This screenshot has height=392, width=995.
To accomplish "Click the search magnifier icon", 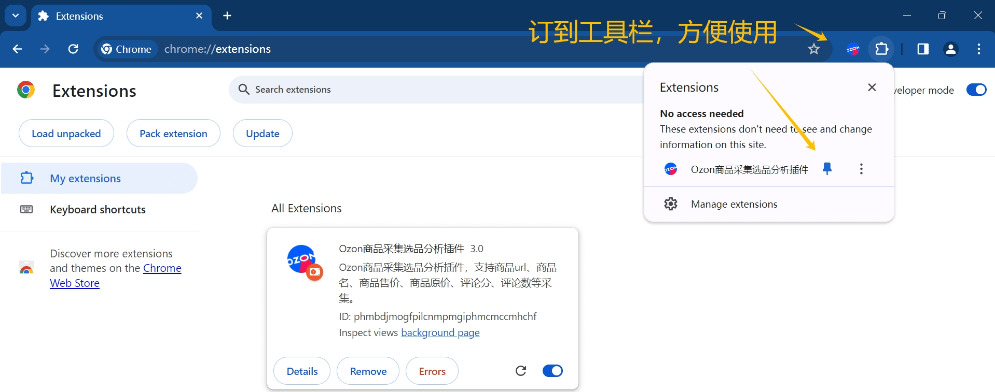I will [x=244, y=90].
